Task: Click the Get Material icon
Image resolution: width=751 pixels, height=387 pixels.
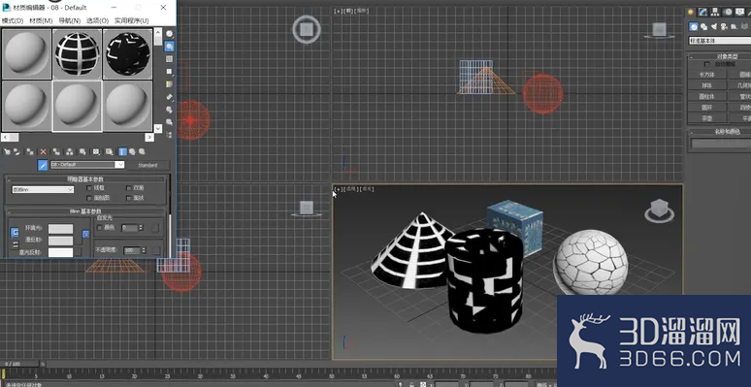Action: 7,152
